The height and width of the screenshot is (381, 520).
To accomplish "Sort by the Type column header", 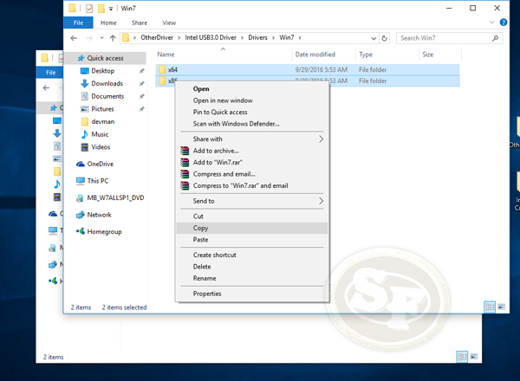I will pos(366,55).
